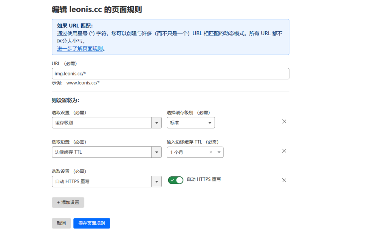Remove the 缓存级别 setting row
365x233 pixels.
tap(284, 122)
